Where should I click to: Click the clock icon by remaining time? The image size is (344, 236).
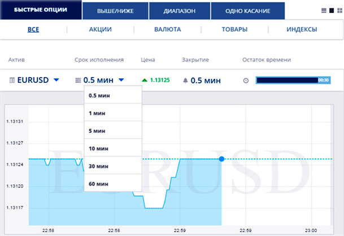point(246,81)
